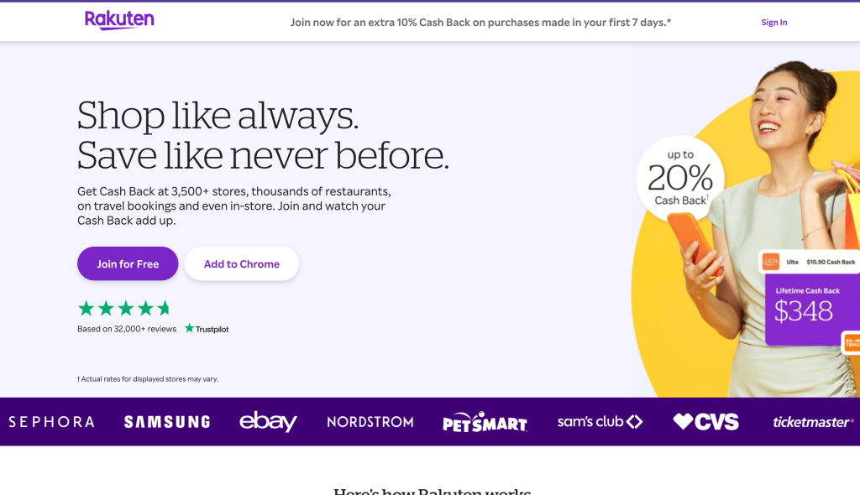
Task: Click the Rakuten logo
Action: coord(119,19)
